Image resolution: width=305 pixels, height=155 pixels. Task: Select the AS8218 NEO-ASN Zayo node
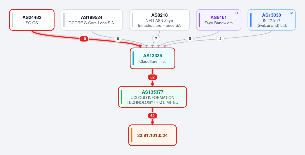[x=159, y=20]
